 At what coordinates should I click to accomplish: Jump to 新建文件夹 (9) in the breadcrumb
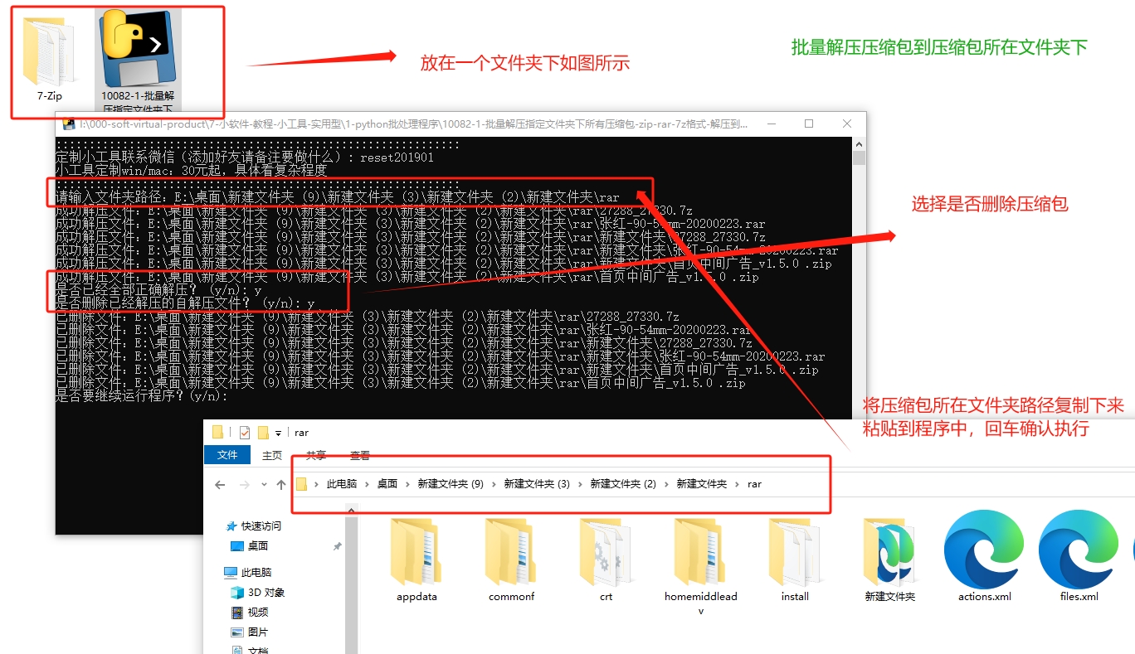click(451, 484)
